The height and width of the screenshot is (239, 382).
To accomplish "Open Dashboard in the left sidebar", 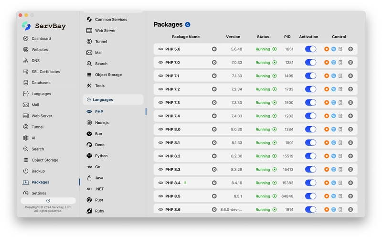I will tap(41, 38).
